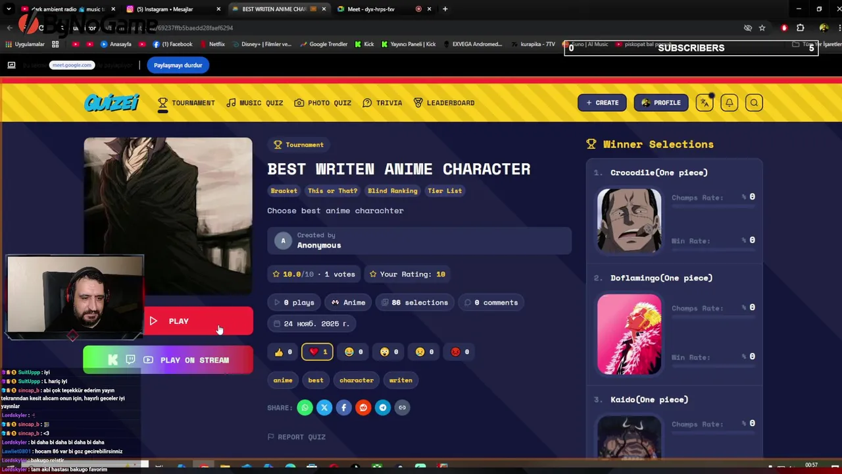This screenshot has width=842, height=474.
Task: Click the 0 plays chip
Action: coord(294,303)
